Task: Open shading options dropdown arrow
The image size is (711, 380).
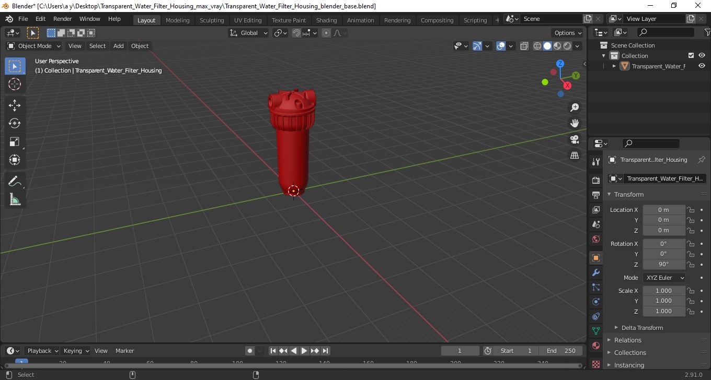Action: pyautogui.click(x=577, y=46)
